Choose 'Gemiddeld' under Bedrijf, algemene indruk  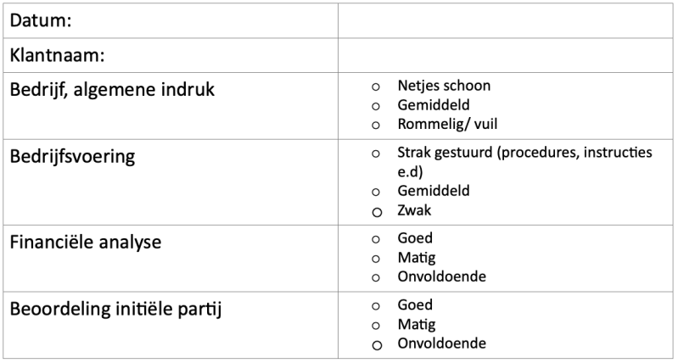coord(376,106)
